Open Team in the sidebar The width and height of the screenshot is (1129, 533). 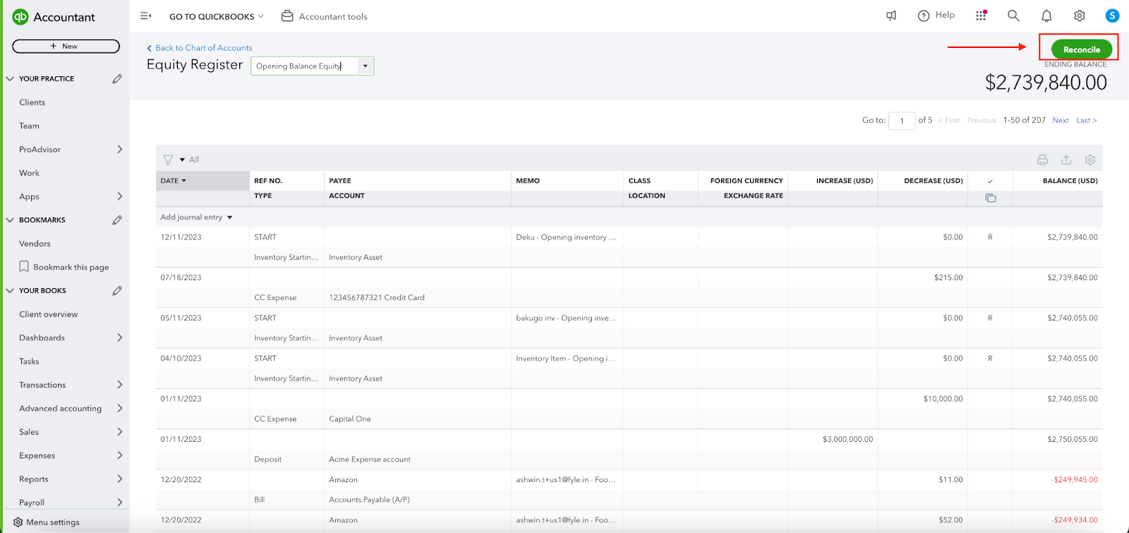tap(29, 126)
